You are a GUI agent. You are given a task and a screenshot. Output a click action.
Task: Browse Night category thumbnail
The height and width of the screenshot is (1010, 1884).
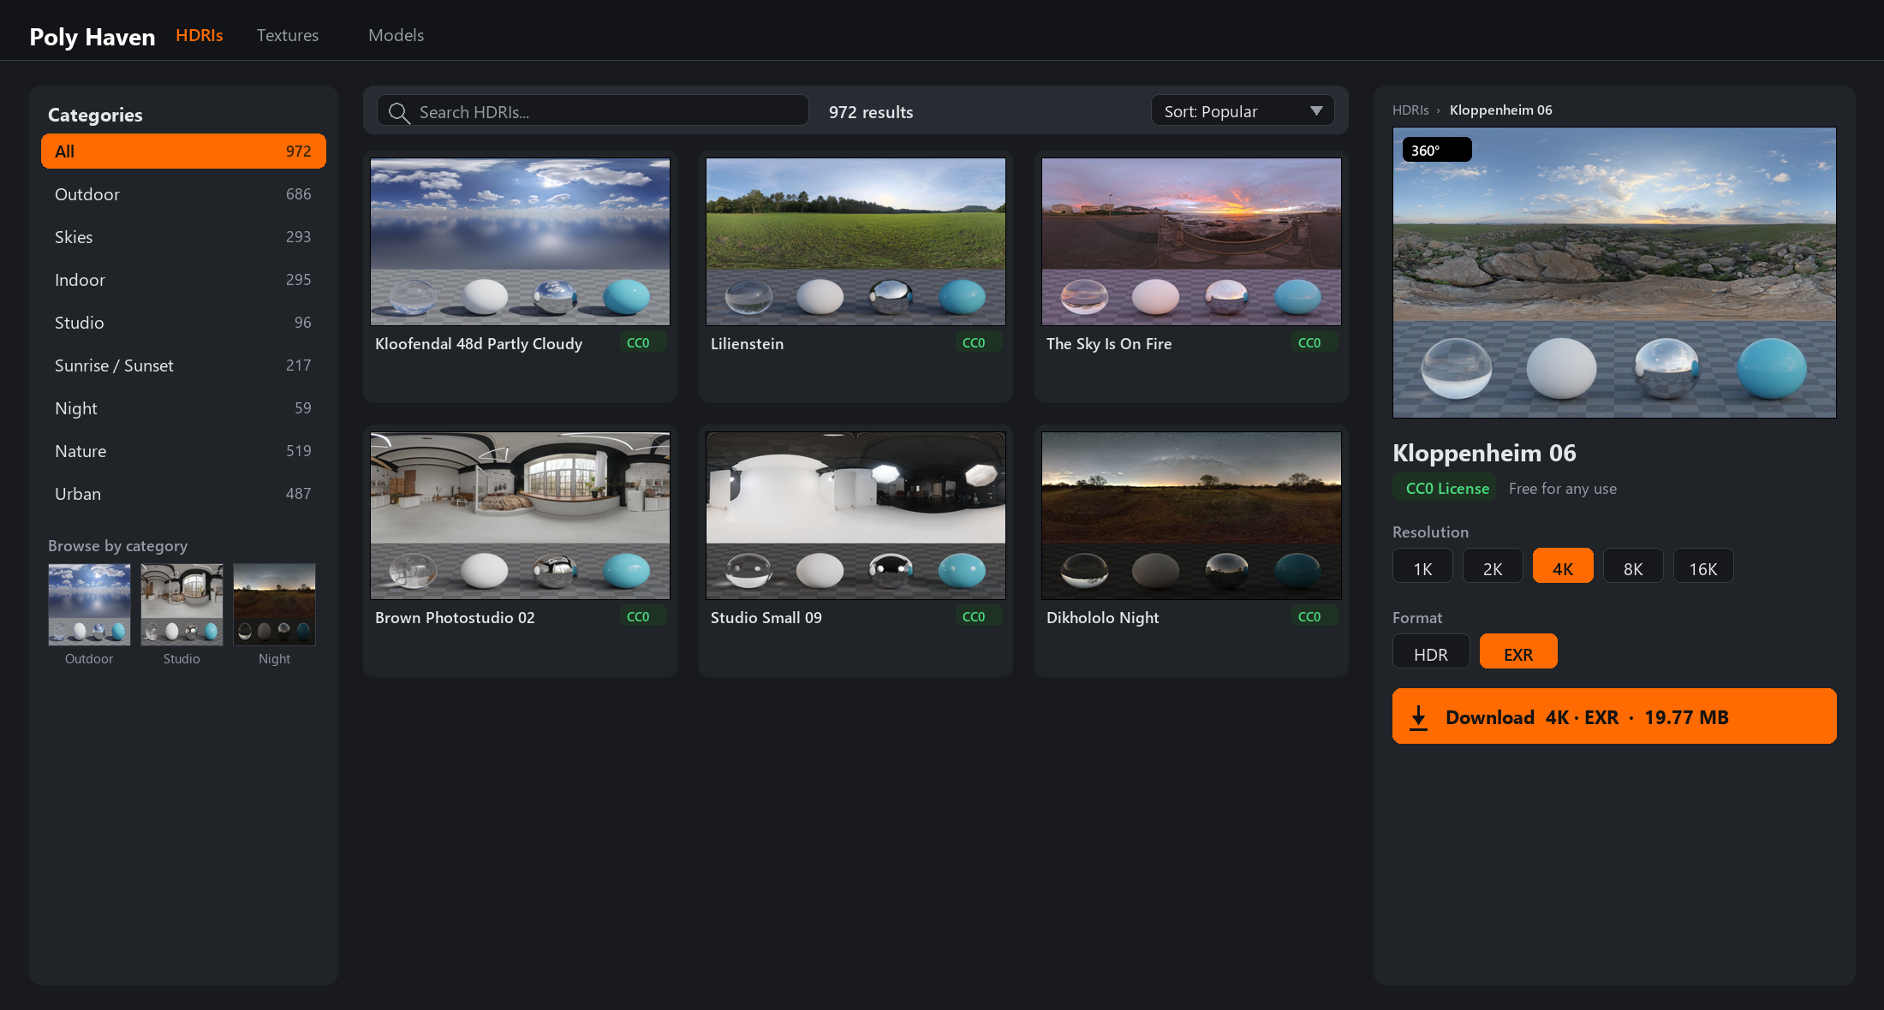[x=274, y=604]
